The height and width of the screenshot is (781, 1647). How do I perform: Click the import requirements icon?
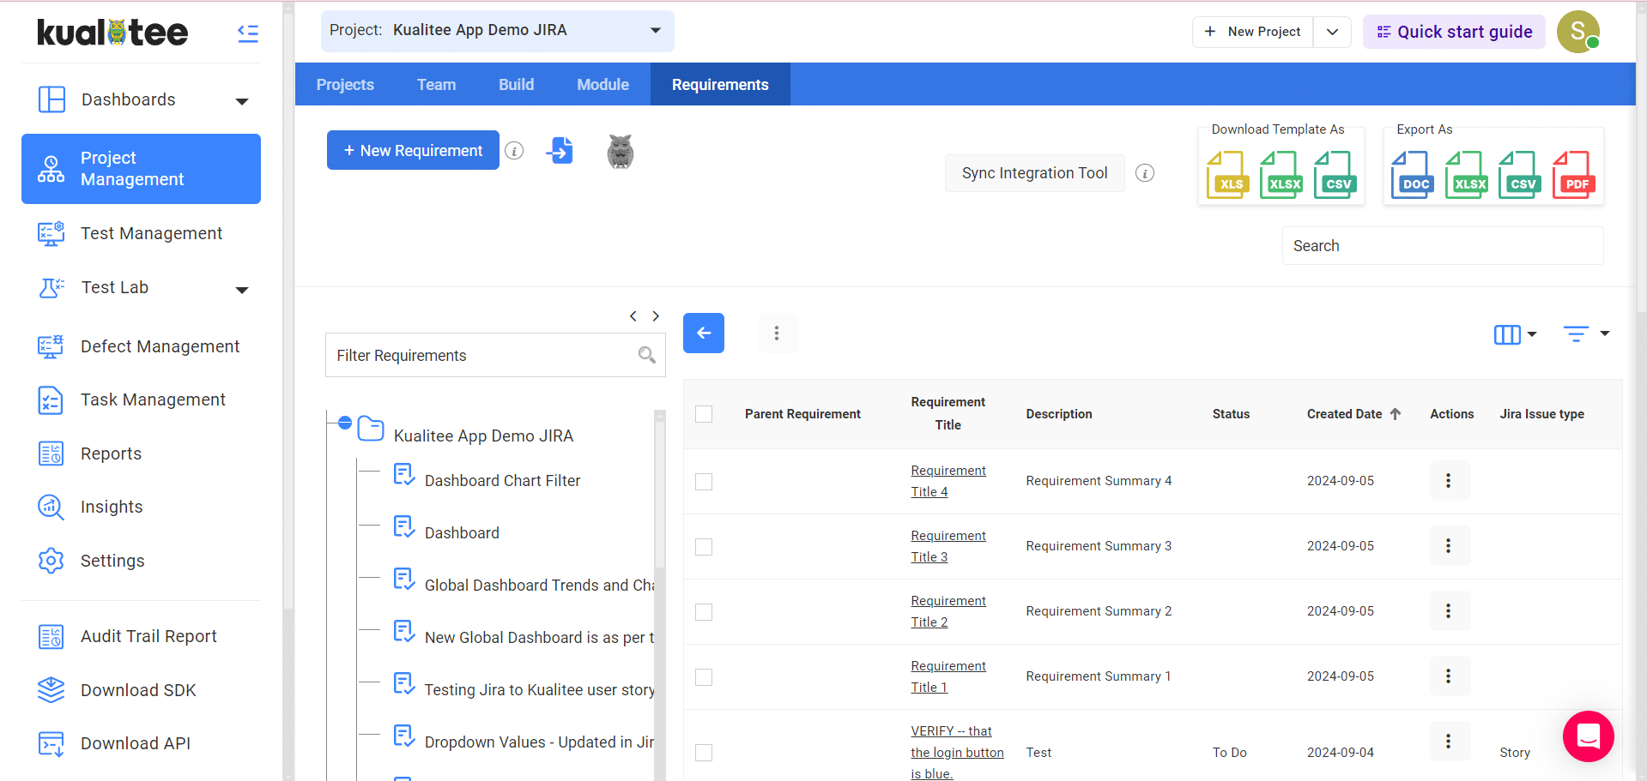tap(560, 151)
